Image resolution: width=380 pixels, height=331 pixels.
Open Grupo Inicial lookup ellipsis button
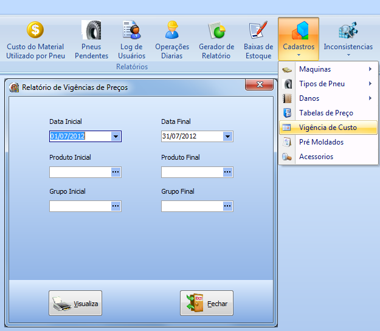tap(116, 206)
